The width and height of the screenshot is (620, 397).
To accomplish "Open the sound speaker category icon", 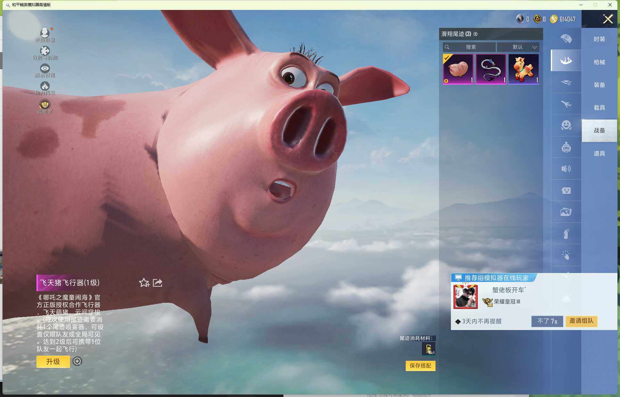I will tap(566, 169).
